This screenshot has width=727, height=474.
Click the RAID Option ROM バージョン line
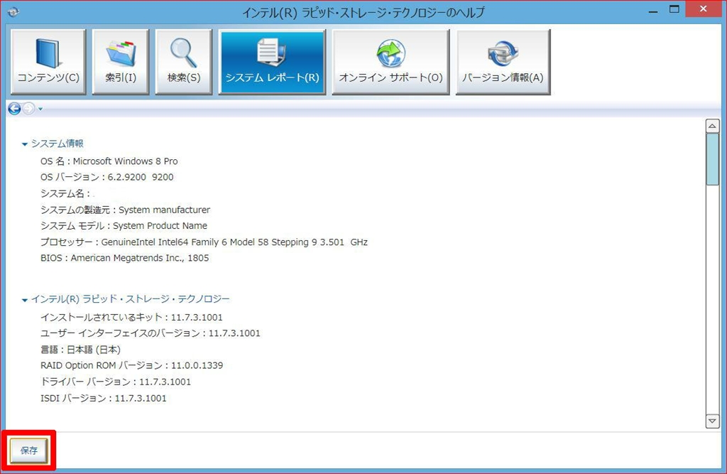coord(131,365)
